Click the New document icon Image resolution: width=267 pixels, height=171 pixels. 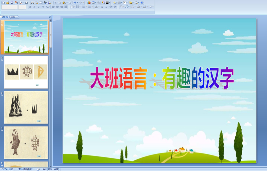pyautogui.click(x=3, y=3)
